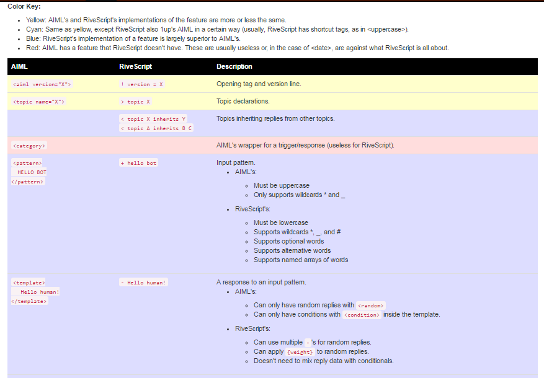Click the AIML column header
Image resolution: width=544 pixels, height=378 pixels.
[19, 66]
